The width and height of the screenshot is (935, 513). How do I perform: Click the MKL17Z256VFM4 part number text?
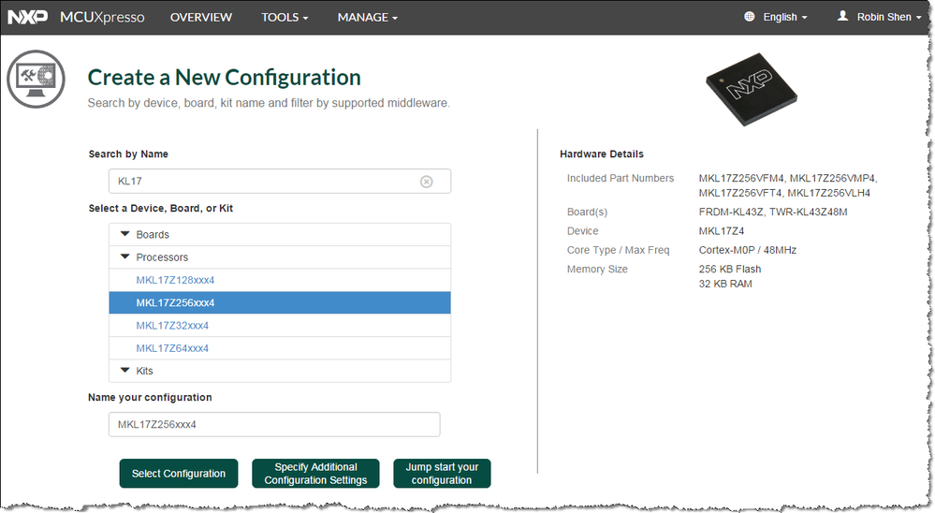[741, 178]
